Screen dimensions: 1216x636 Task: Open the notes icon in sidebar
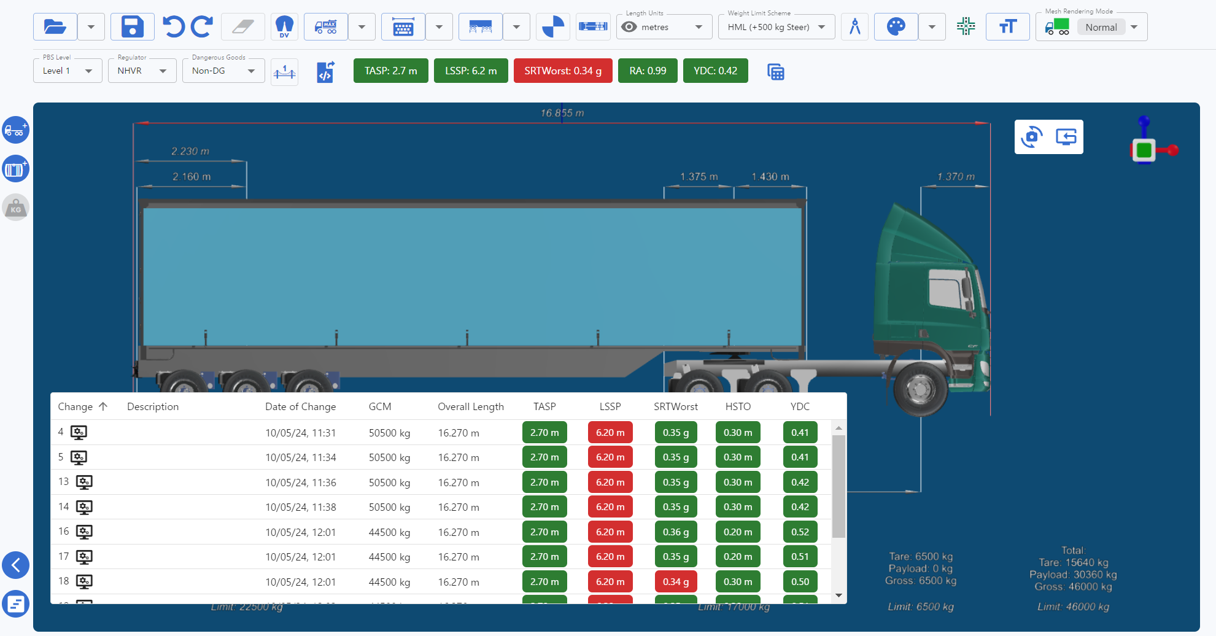click(15, 604)
